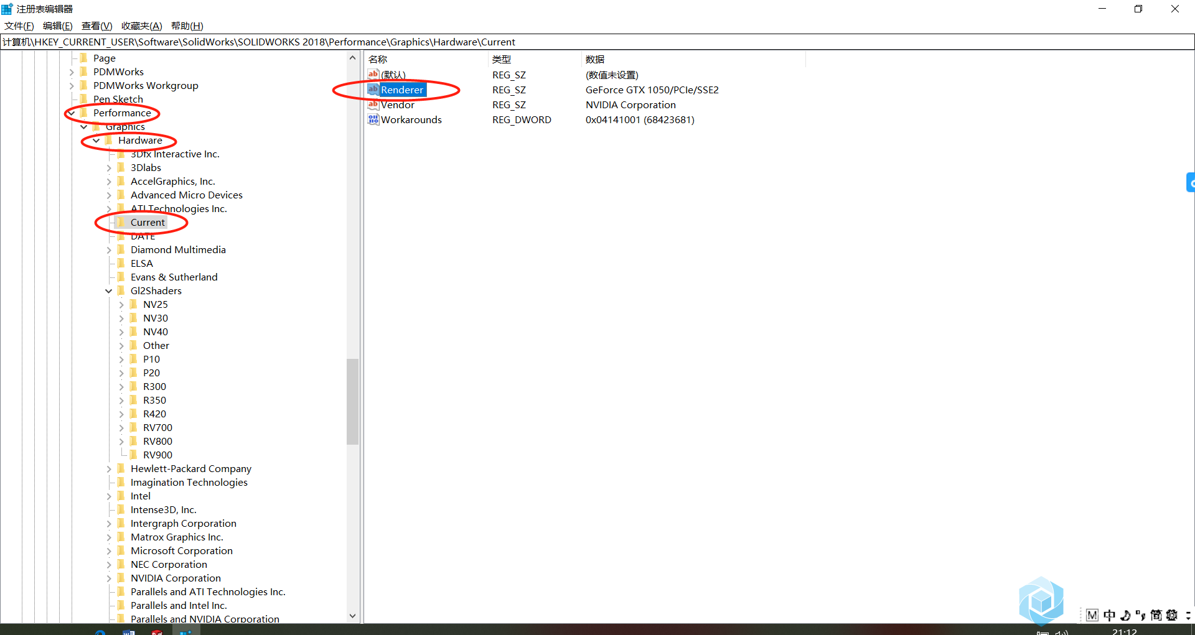
Task: Click the tree pane scrollbar thumb
Action: (x=353, y=402)
